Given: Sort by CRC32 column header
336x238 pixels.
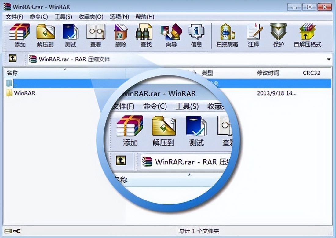Looking at the screenshot, I should tap(311, 73).
